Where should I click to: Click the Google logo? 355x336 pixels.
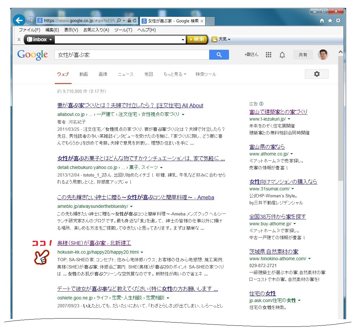tap(32, 54)
